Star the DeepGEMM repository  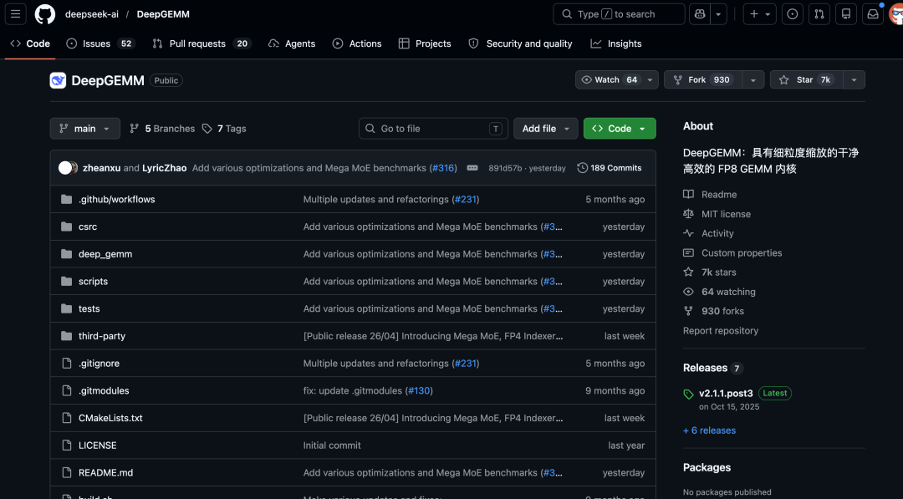(804, 80)
